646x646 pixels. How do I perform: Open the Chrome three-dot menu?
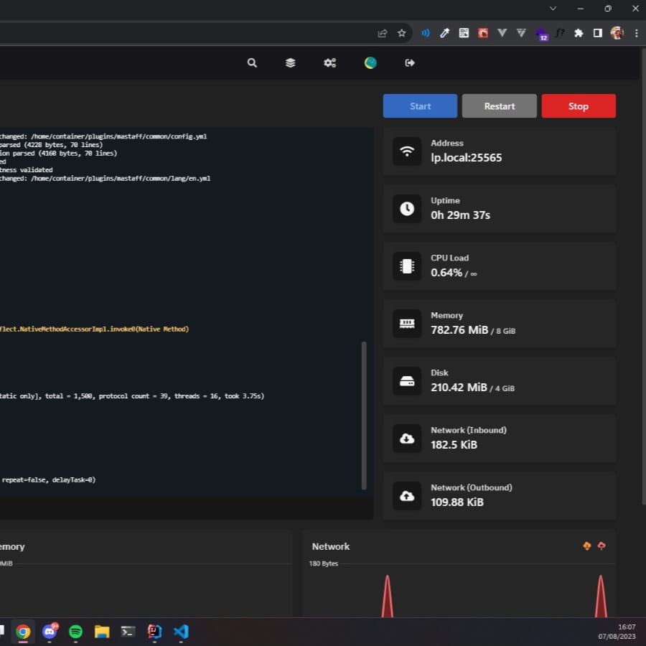[636, 33]
